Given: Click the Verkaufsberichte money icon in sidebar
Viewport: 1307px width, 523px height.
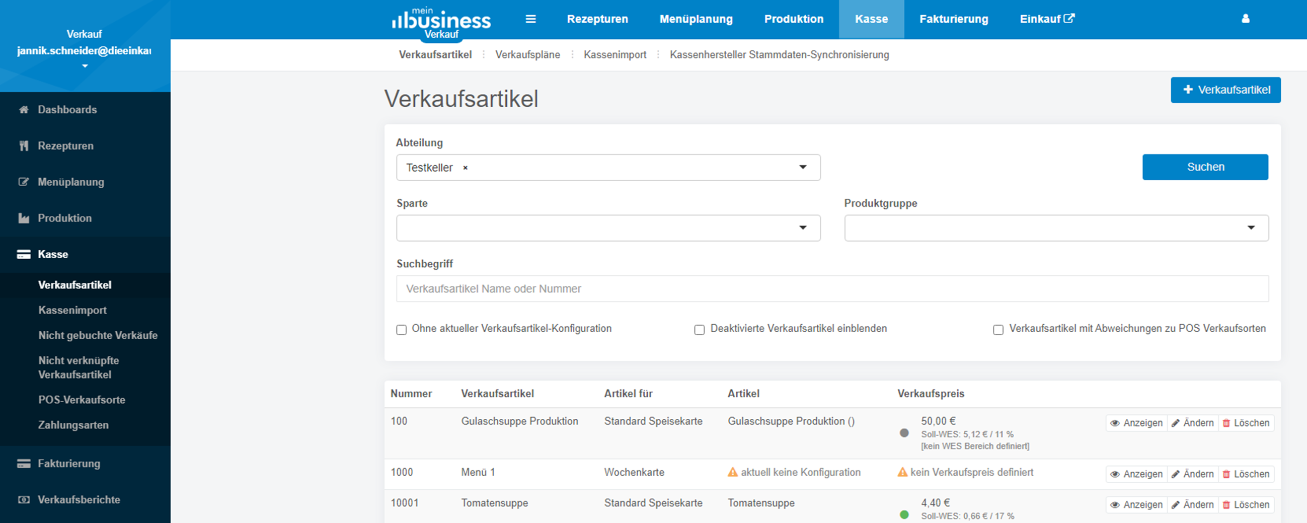Looking at the screenshot, I should point(23,500).
